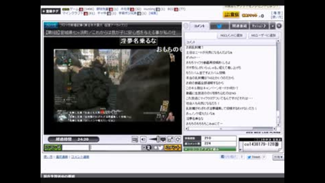The width and height of the screenshot is (325, 183).
Task: Open the tab overflow dropdown arrow
Action: click(273, 26)
